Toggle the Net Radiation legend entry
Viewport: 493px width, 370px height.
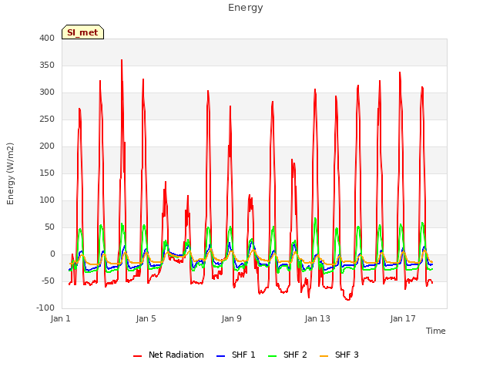tap(169, 355)
